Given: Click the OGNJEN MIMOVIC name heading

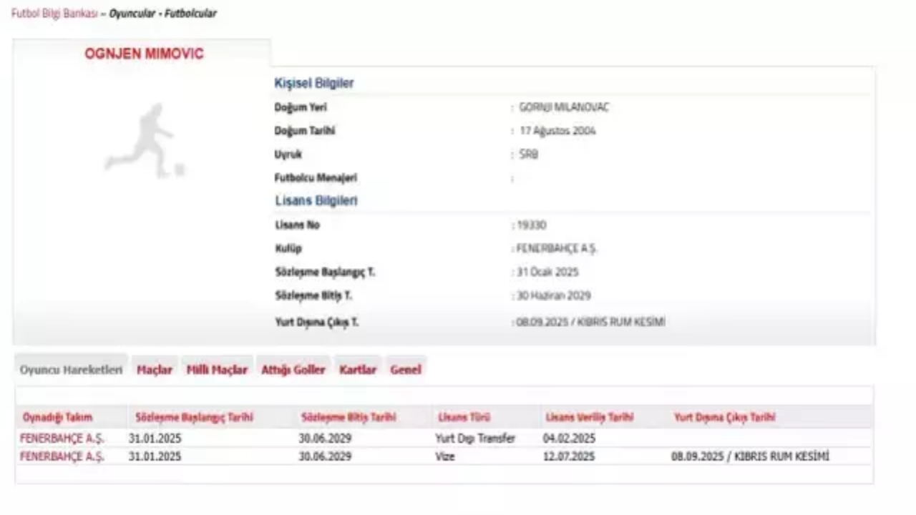Looking at the screenshot, I should click(x=144, y=54).
